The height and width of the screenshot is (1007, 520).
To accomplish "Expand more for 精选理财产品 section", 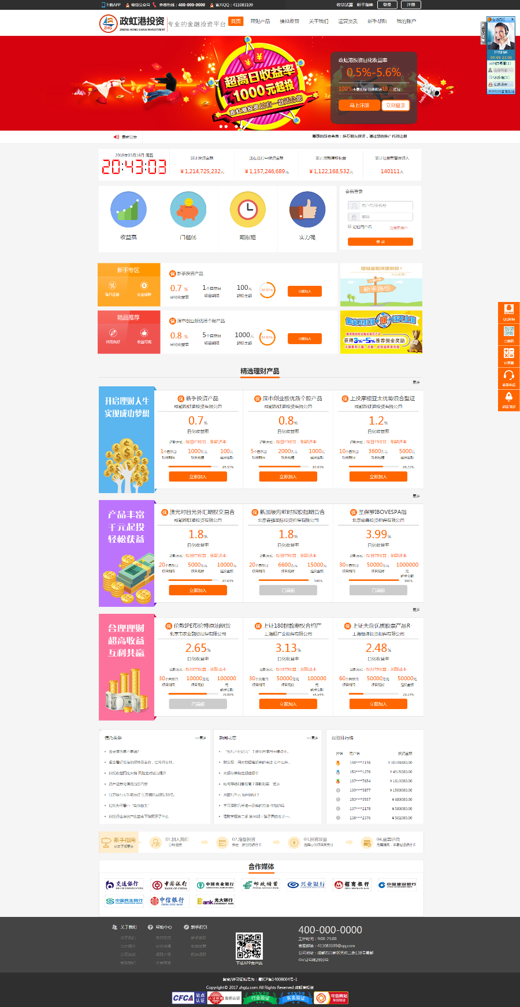I will coord(416,382).
